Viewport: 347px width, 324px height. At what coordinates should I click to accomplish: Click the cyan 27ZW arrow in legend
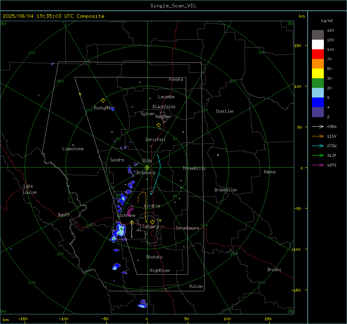pos(318,146)
